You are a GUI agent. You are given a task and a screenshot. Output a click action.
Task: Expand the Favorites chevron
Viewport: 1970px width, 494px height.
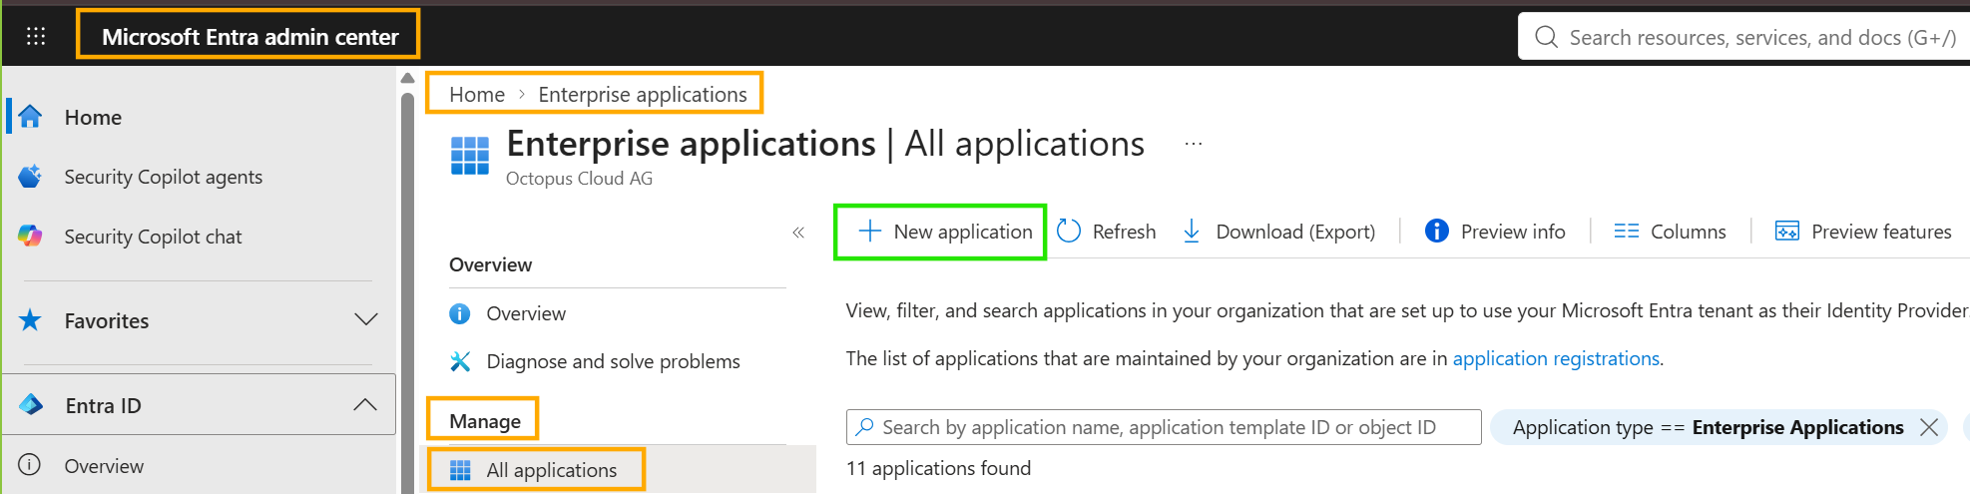coord(366,320)
